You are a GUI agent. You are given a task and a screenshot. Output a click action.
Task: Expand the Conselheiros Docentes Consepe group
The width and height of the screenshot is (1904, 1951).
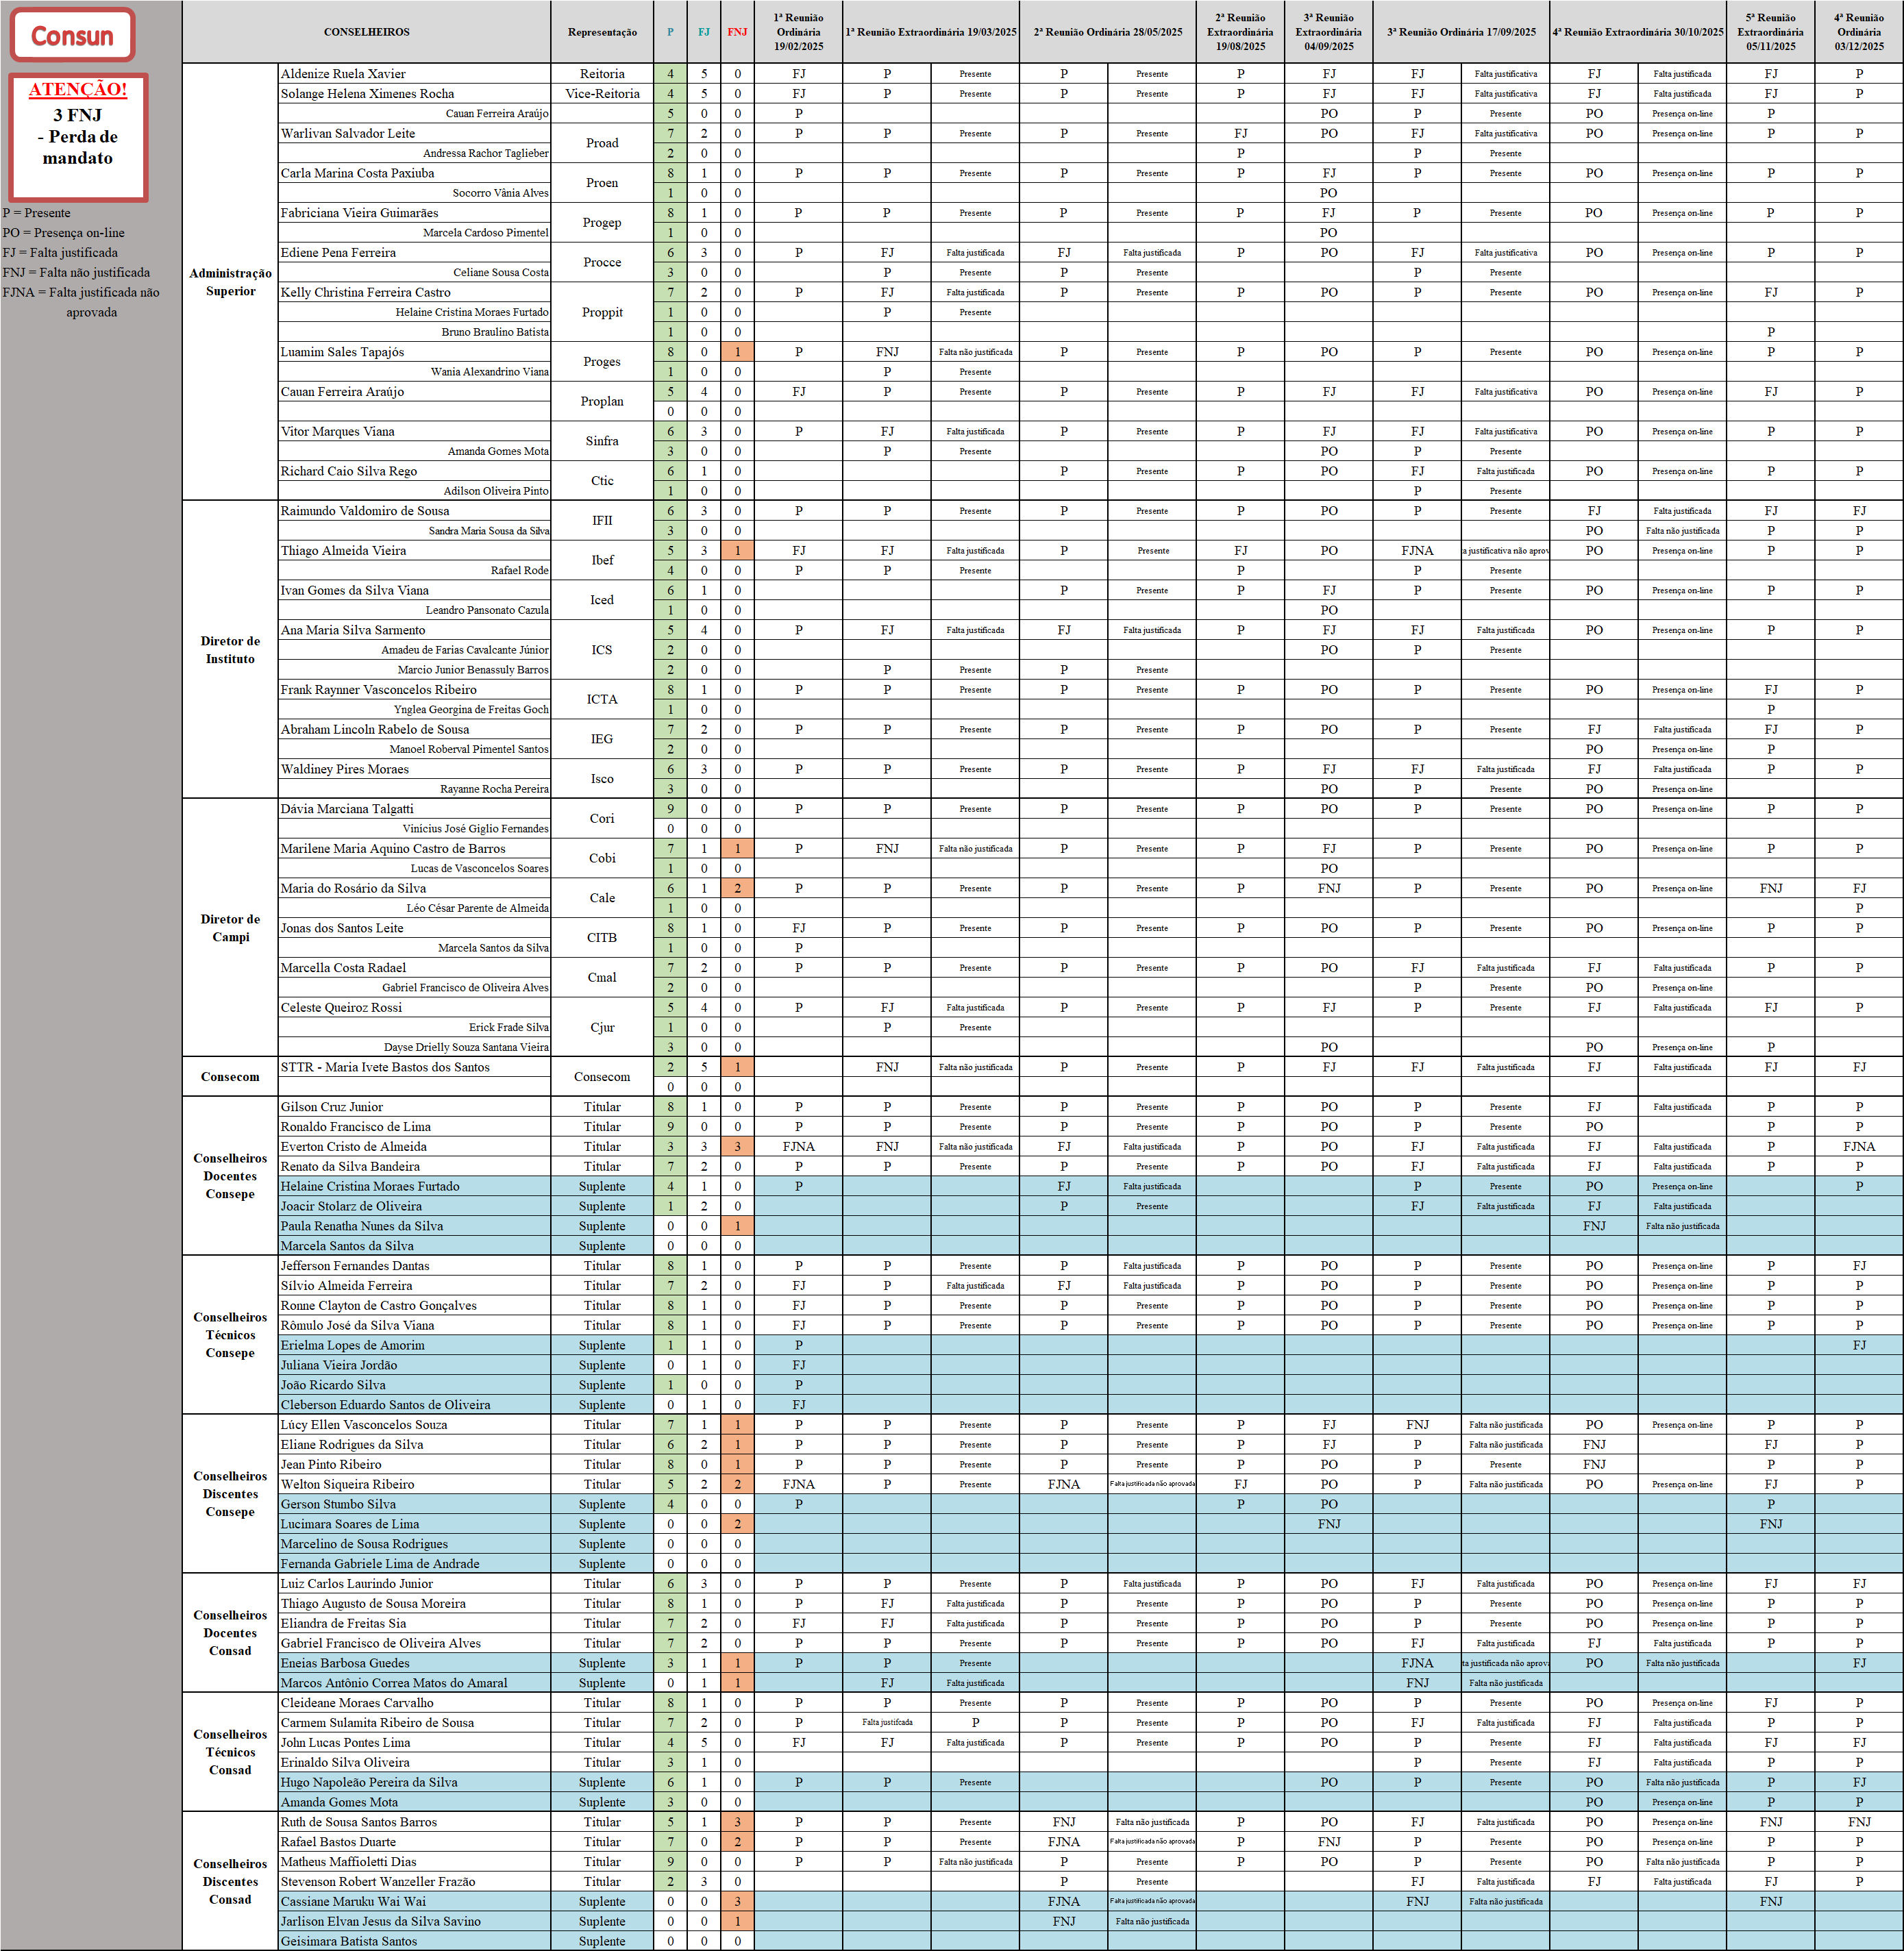231,1176
